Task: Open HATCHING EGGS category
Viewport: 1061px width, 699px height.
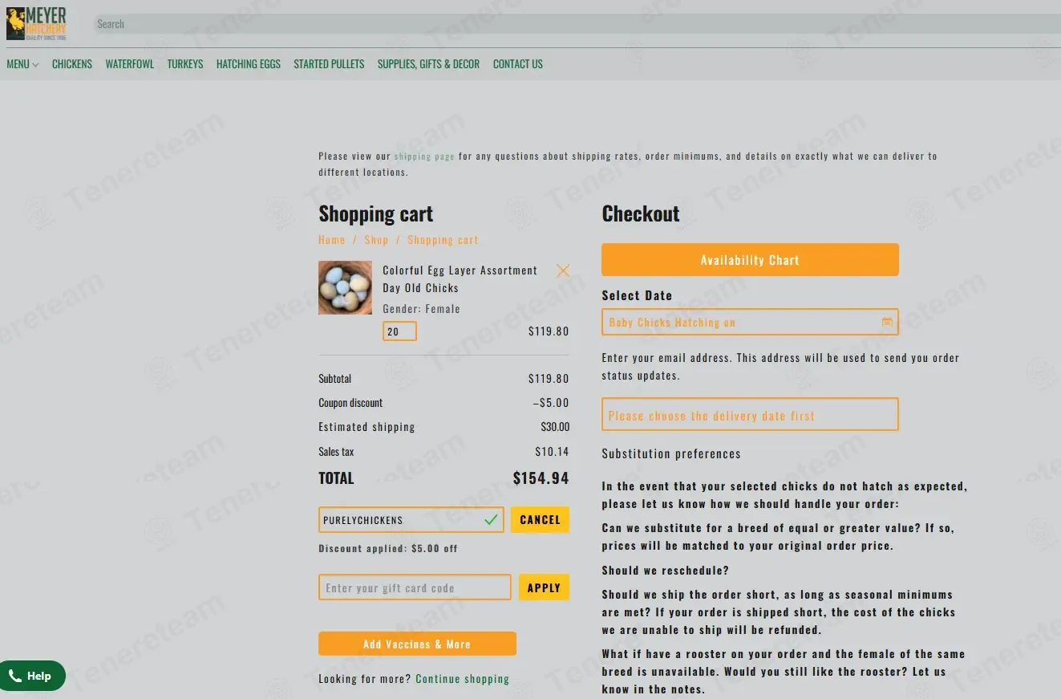Action: click(249, 64)
